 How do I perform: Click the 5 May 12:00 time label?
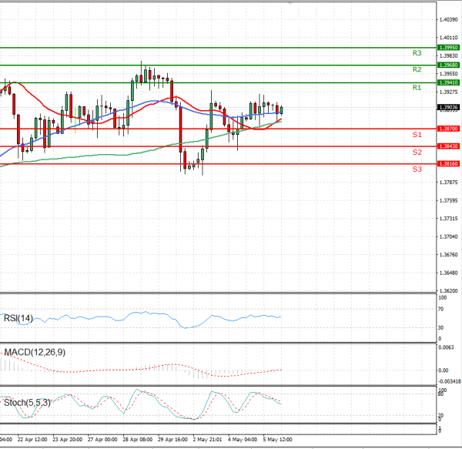click(x=277, y=440)
